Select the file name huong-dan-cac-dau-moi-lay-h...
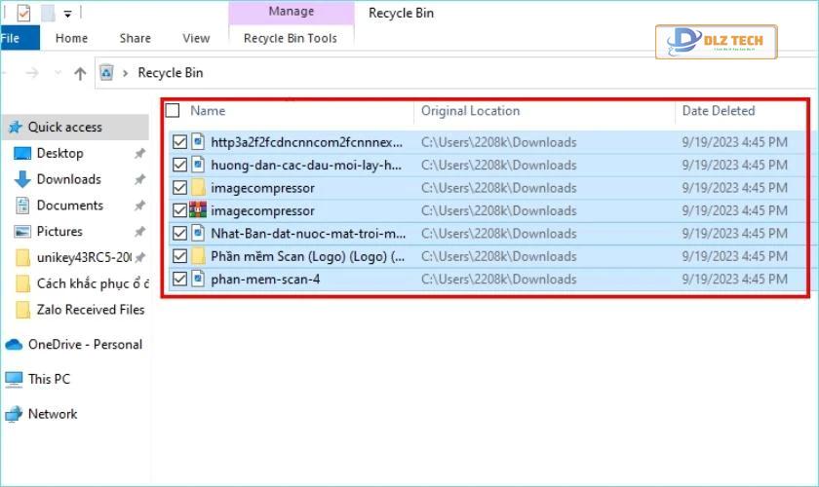819x487 pixels. [306, 165]
